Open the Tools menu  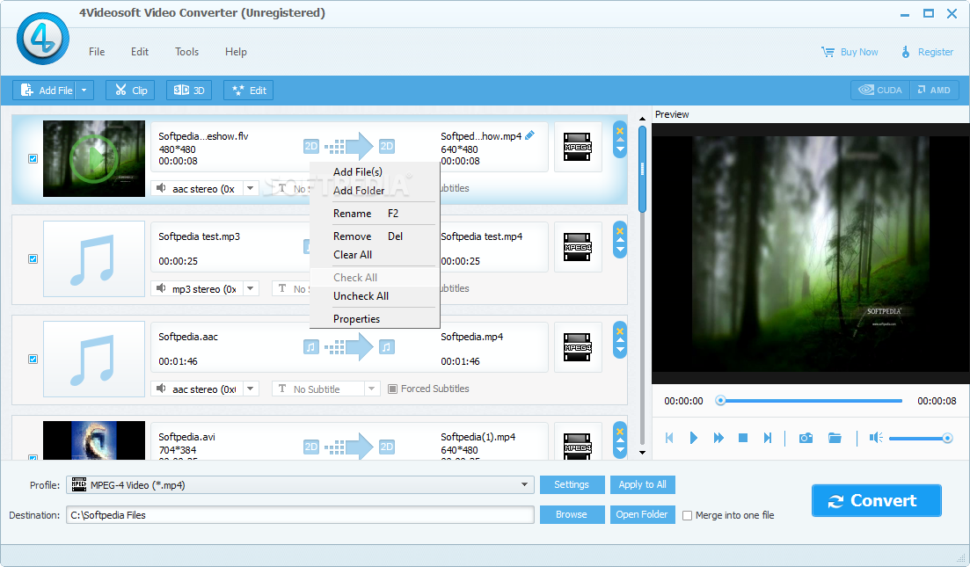coord(186,52)
